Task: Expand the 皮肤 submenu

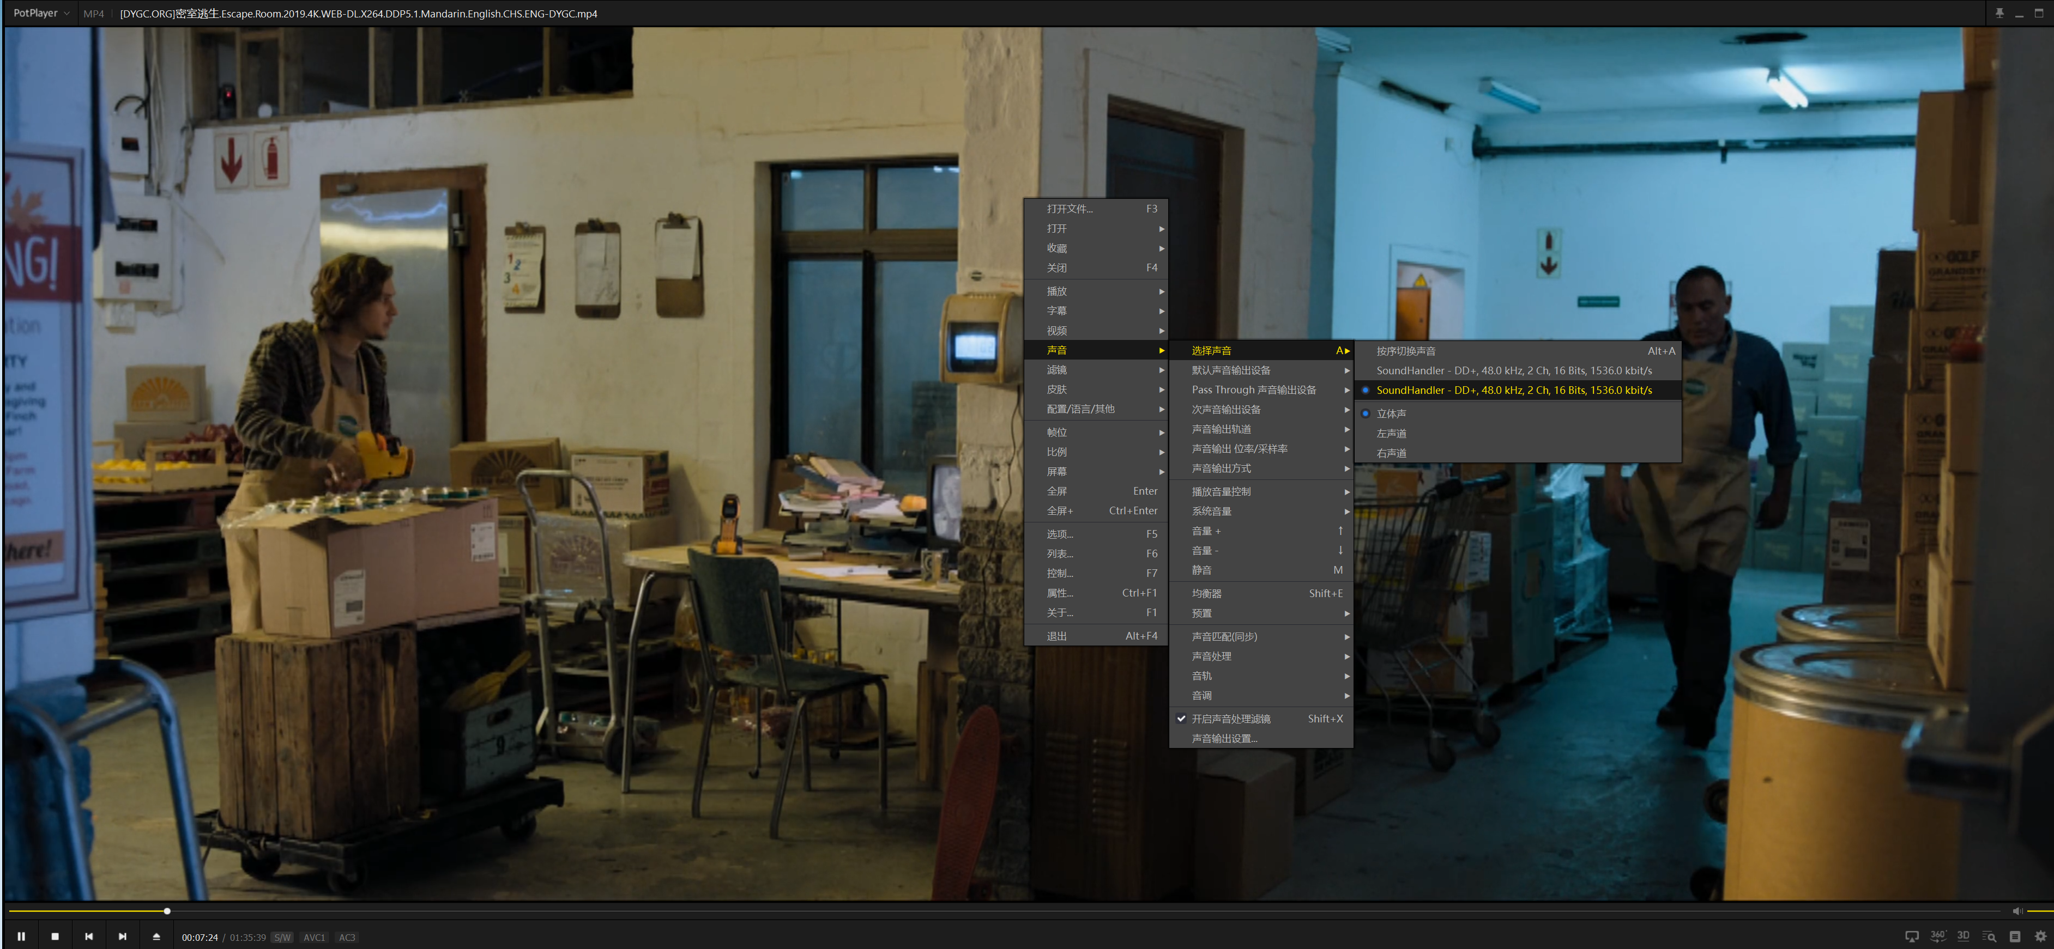Action: pyautogui.click(x=1097, y=390)
